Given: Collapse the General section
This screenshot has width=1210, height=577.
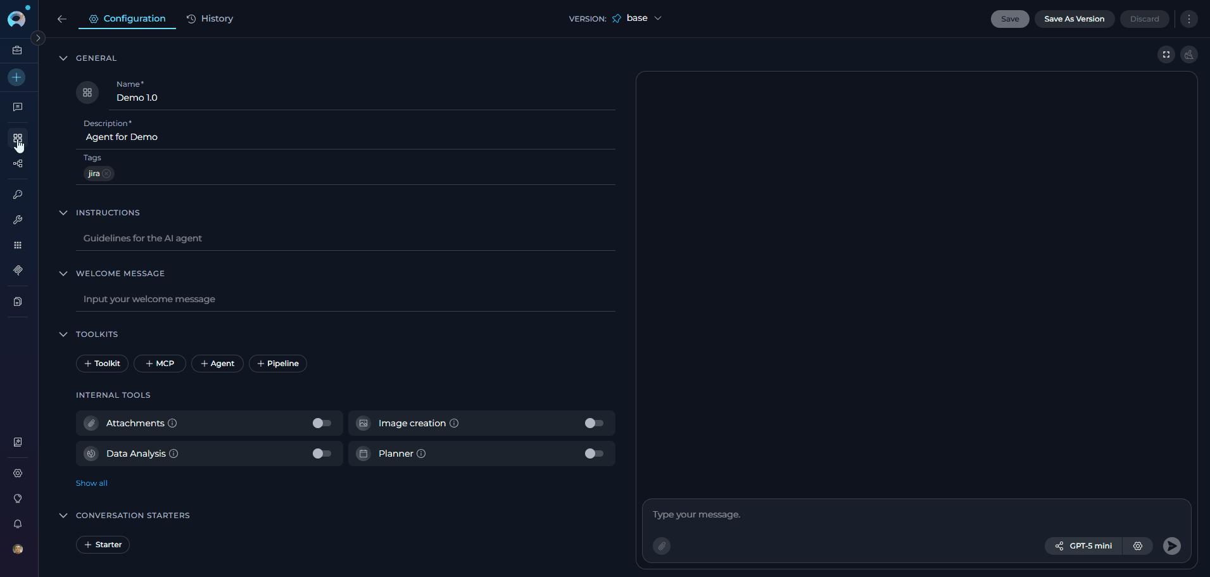Looking at the screenshot, I should pyautogui.click(x=63, y=58).
